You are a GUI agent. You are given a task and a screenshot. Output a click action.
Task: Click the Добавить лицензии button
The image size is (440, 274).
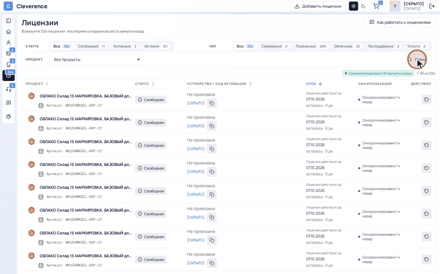318,6
